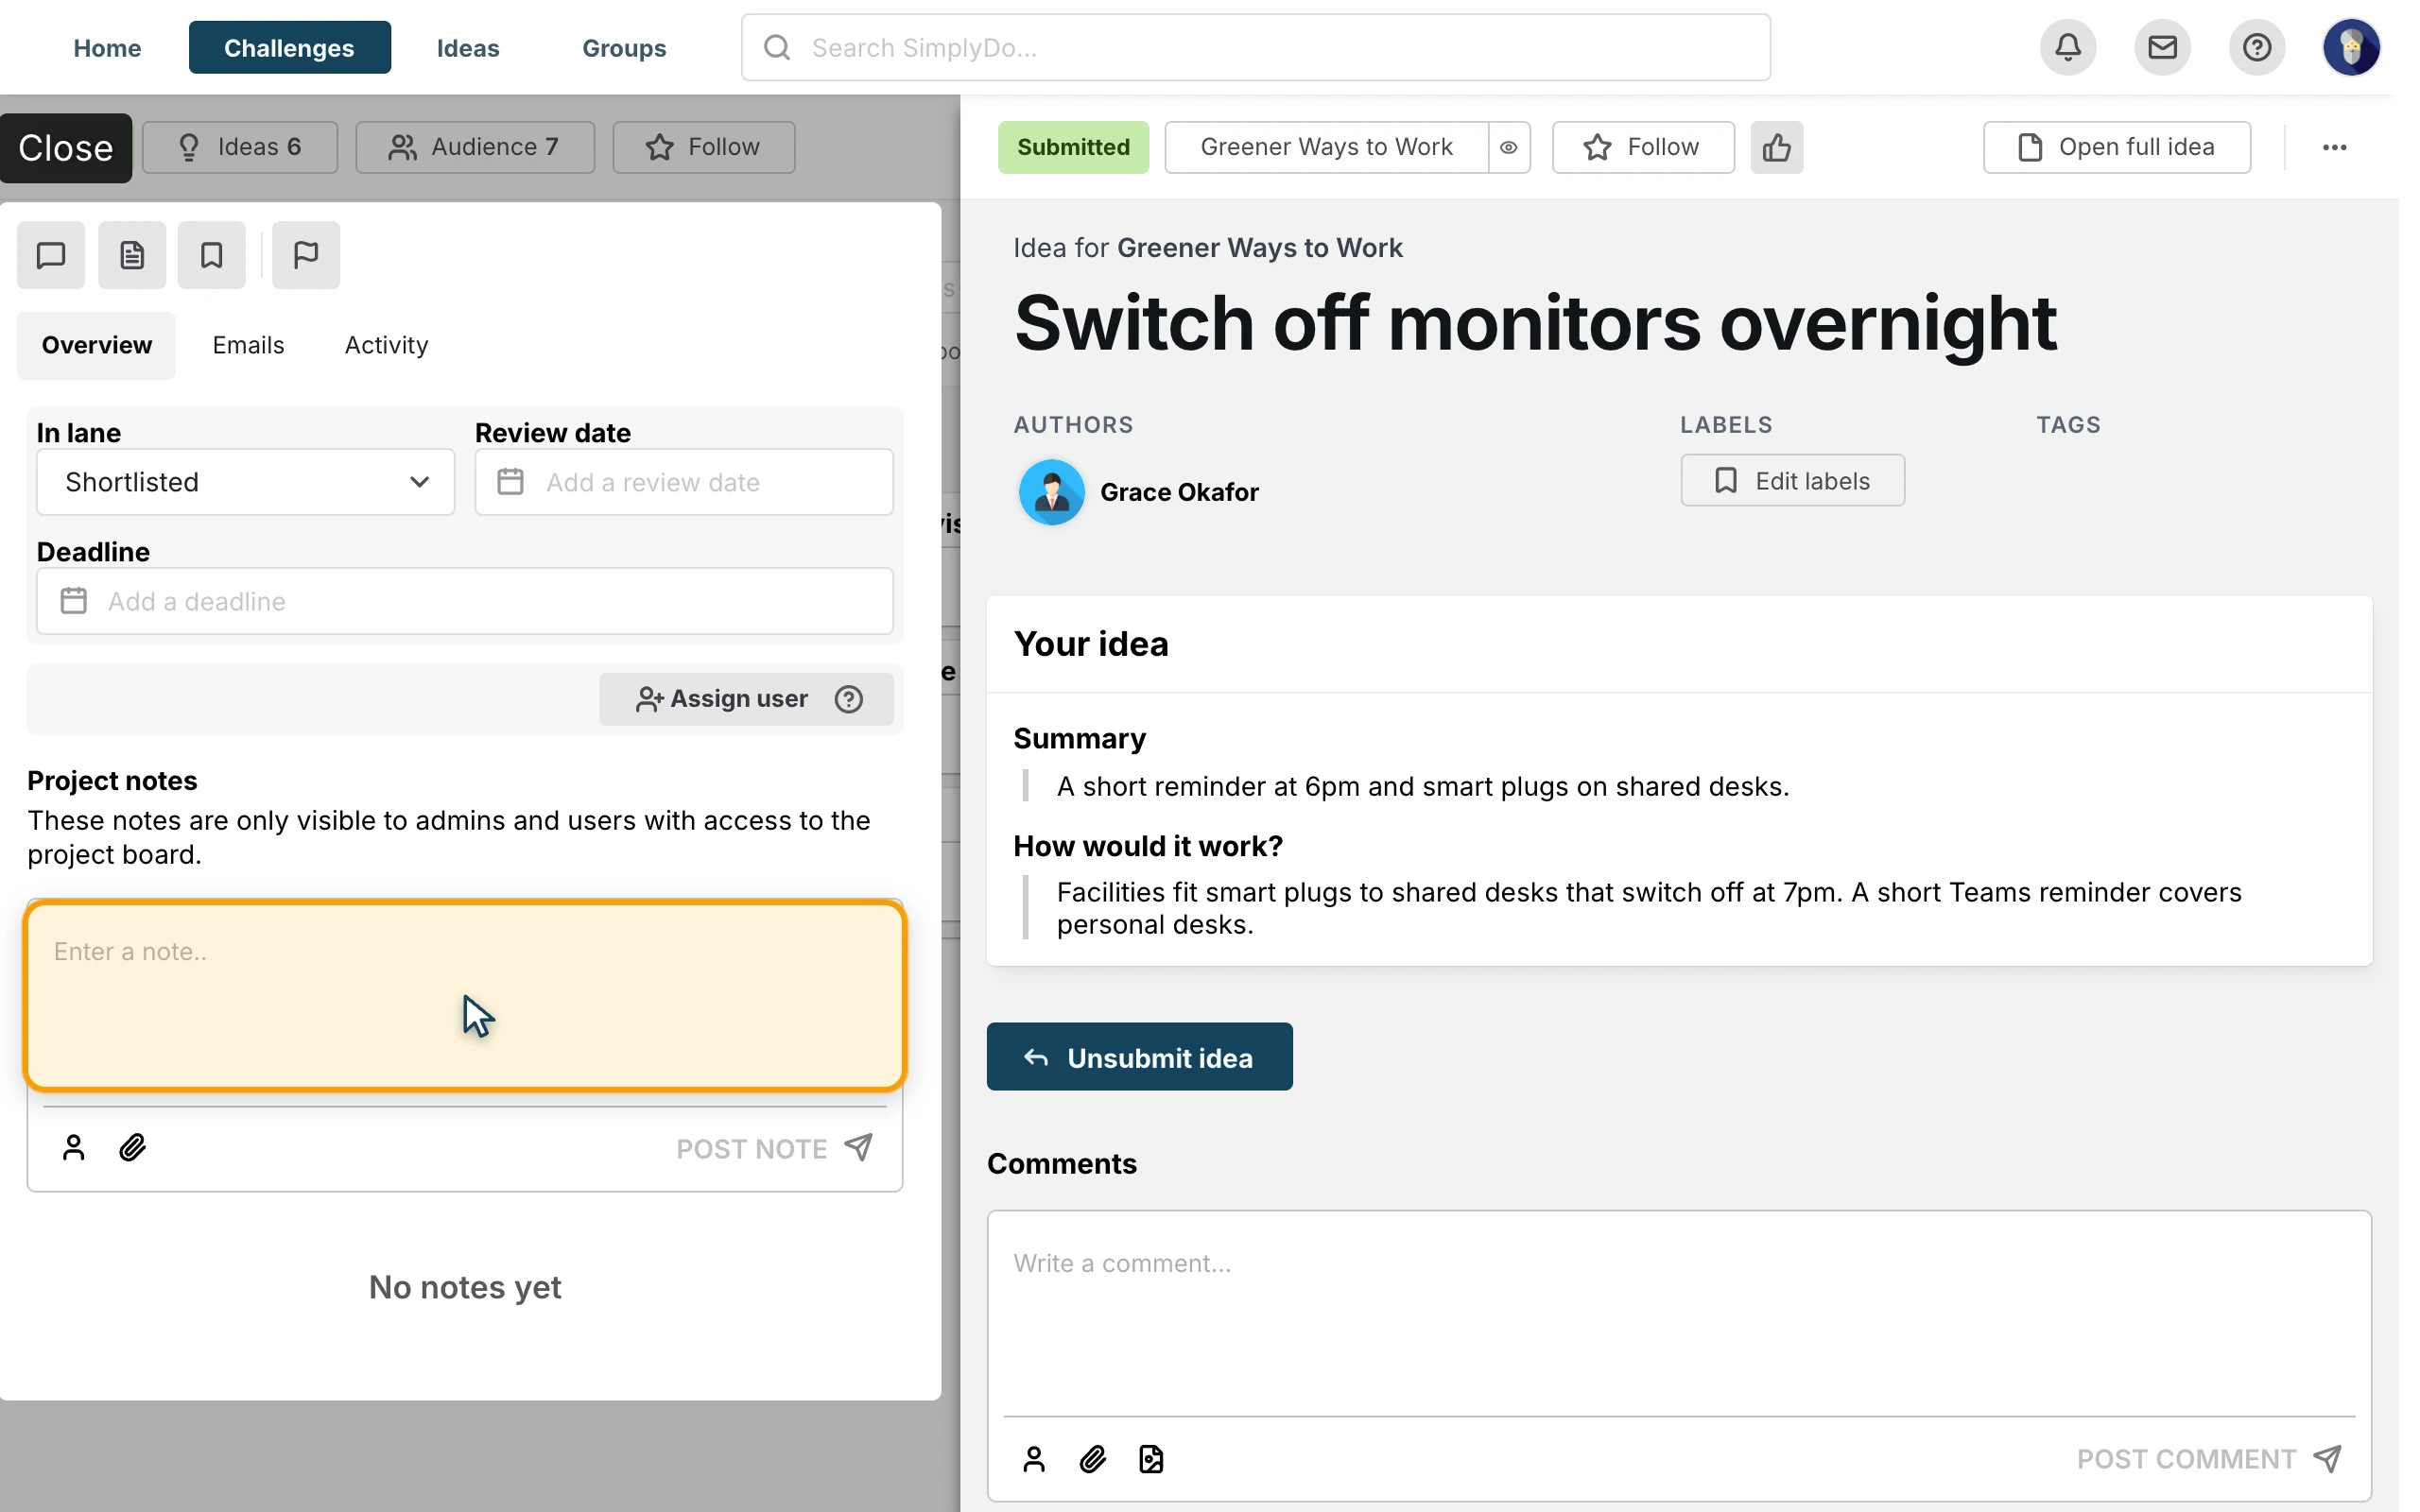Click the Assign user help icon
2420x1512 pixels.
(x=848, y=699)
